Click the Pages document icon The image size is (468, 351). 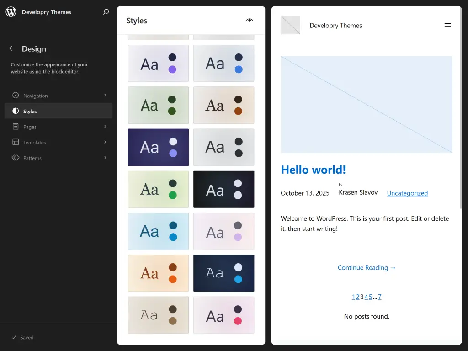coord(16,127)
